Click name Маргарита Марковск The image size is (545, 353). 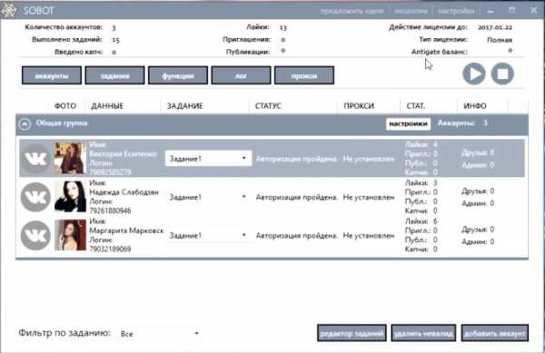[126, 230]
